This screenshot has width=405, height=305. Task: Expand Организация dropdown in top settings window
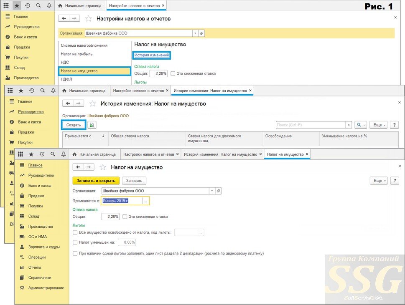tap(195, 33)
